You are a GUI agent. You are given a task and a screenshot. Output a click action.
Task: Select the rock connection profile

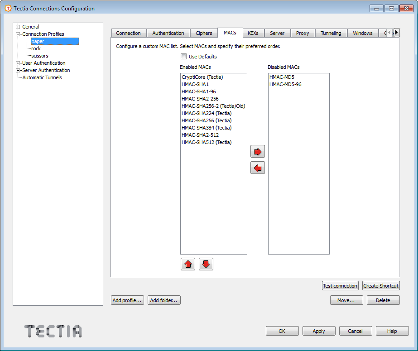[x=36, y=48]
